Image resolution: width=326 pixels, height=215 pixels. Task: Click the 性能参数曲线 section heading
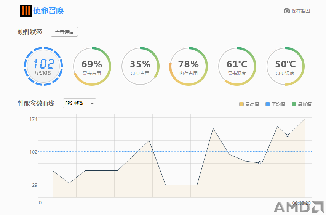click(x=36, y=103)
